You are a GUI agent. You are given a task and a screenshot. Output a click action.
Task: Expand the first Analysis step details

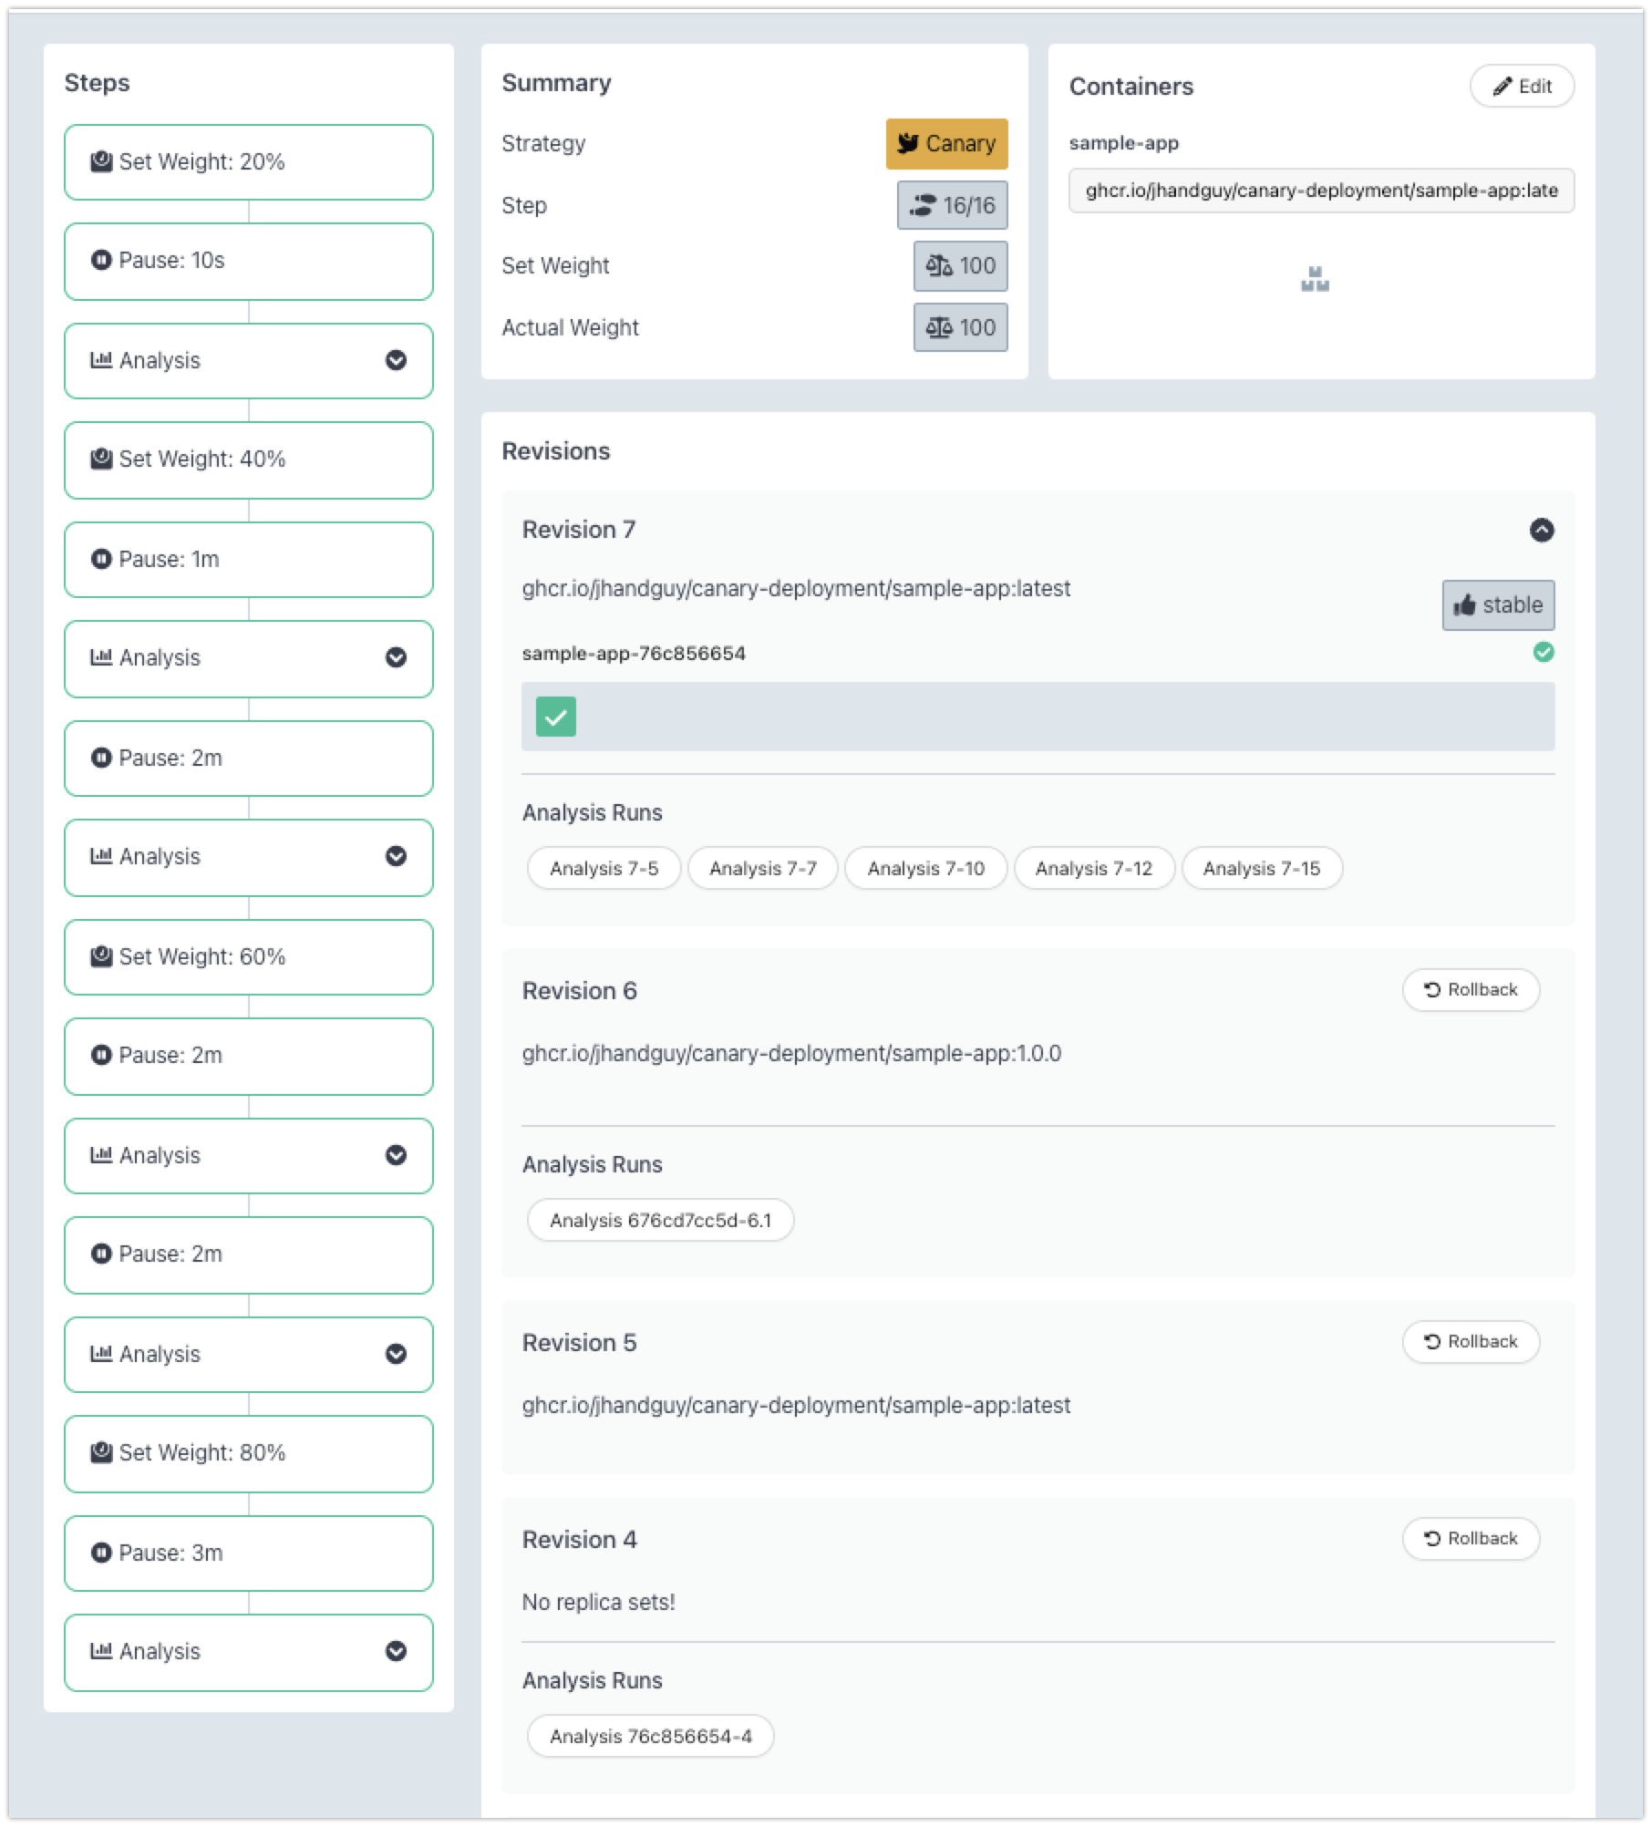(x=395, y=362)
